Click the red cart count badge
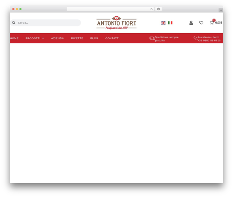The image size is (233, 197). 214,20
